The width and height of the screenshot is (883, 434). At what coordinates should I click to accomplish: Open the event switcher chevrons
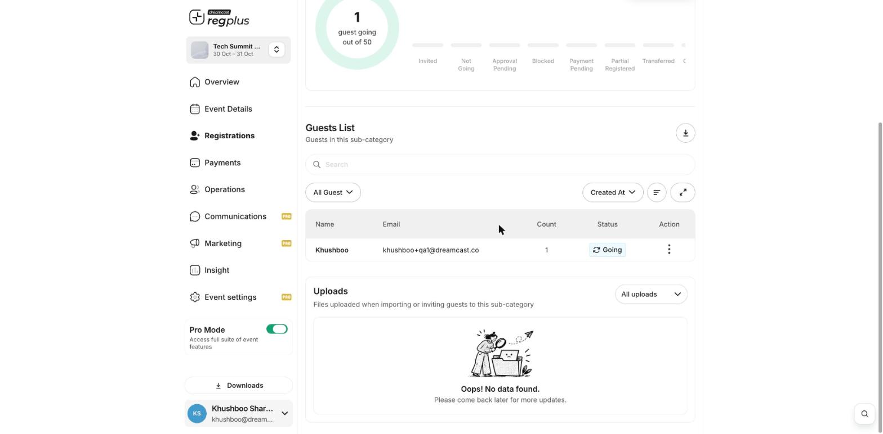coord(277,49)
